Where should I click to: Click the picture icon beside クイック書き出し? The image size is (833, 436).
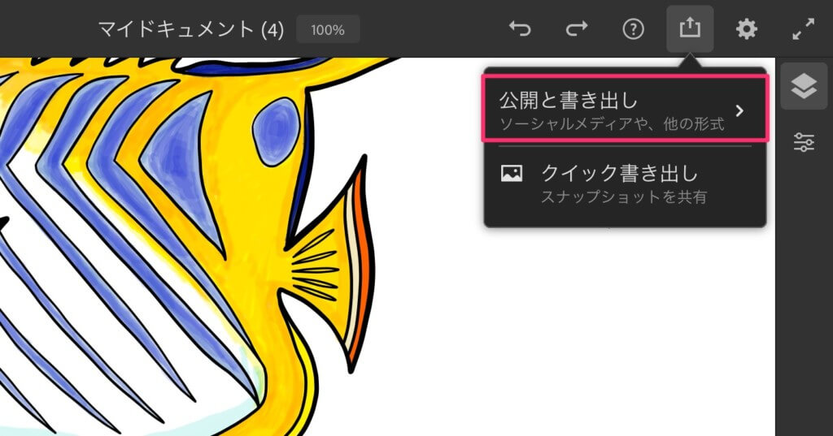512,174
